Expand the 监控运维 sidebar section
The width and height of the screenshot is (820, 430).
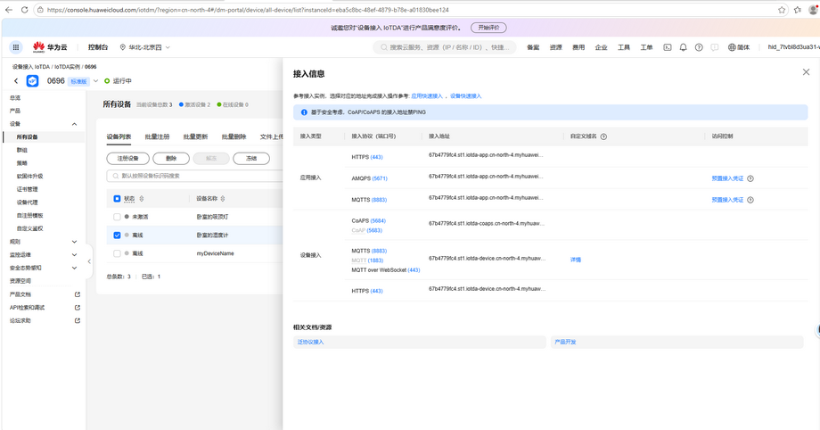pos(74,254)
